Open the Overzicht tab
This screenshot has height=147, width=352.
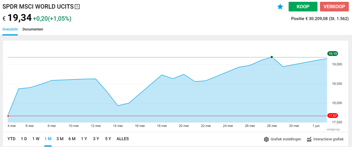pos(10,29)
